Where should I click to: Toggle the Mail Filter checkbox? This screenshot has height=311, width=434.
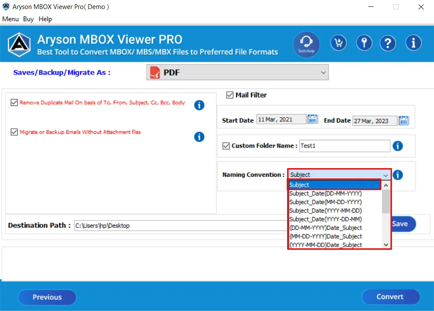point(230,95)
